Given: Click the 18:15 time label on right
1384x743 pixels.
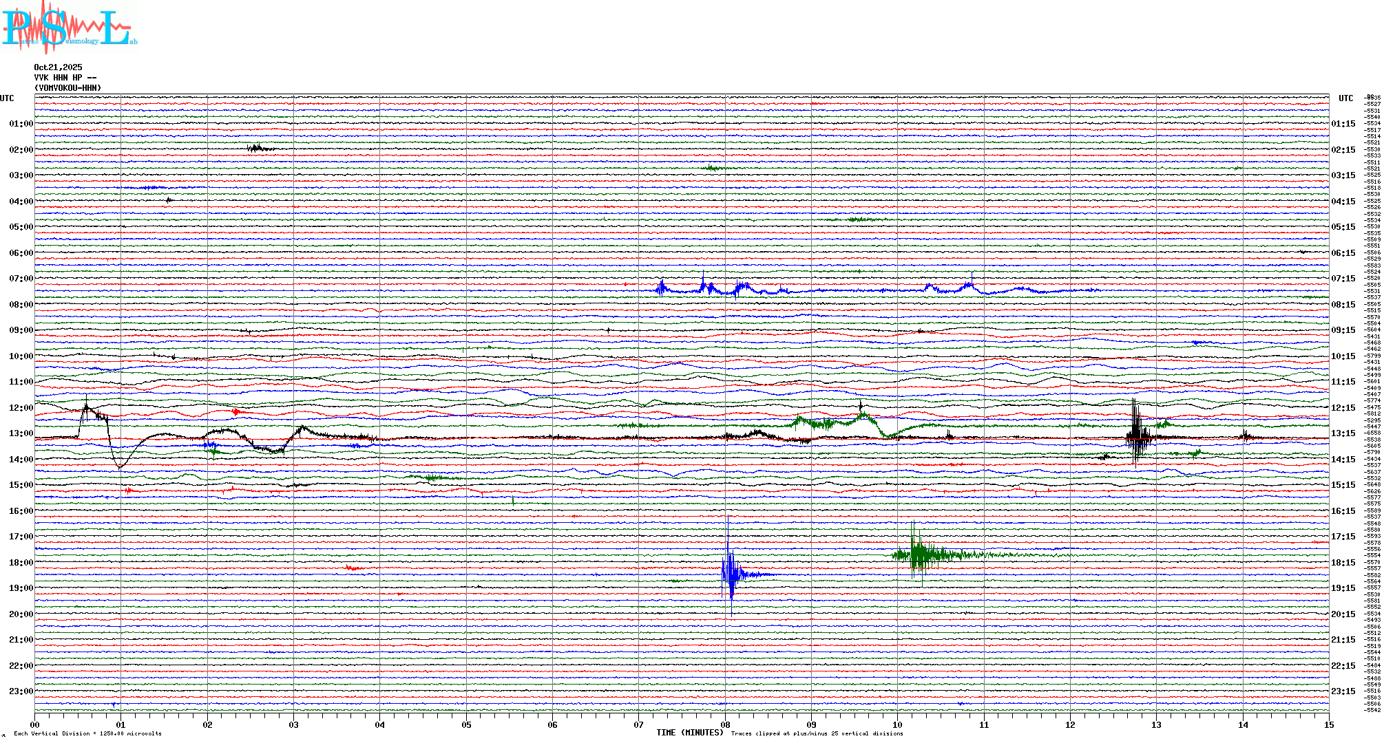Looking at the screenshot, I should point(1343,563).
